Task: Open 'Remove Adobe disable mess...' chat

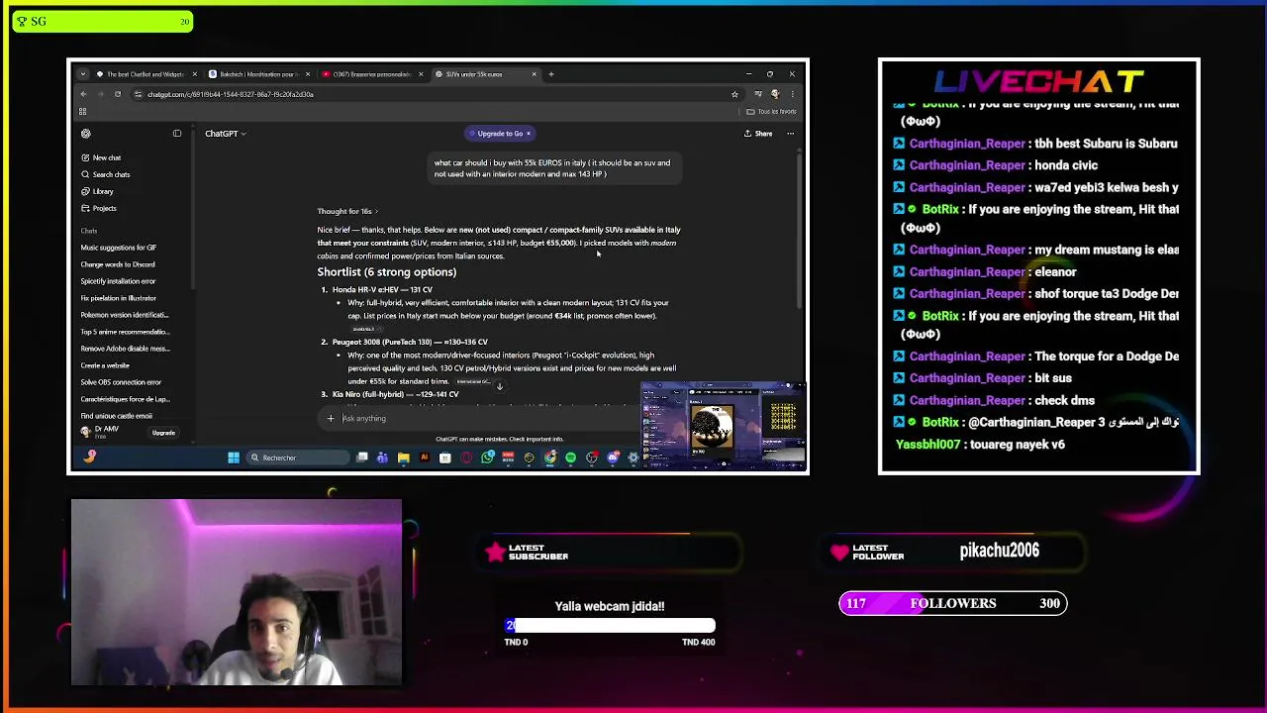Action: [125, 349]
